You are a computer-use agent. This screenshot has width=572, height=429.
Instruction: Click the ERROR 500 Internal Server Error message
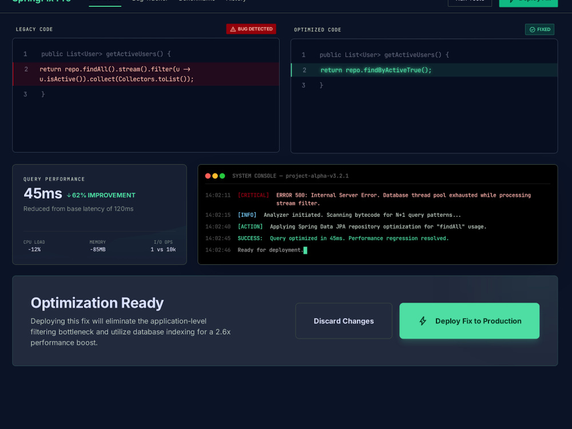[403, 199]
